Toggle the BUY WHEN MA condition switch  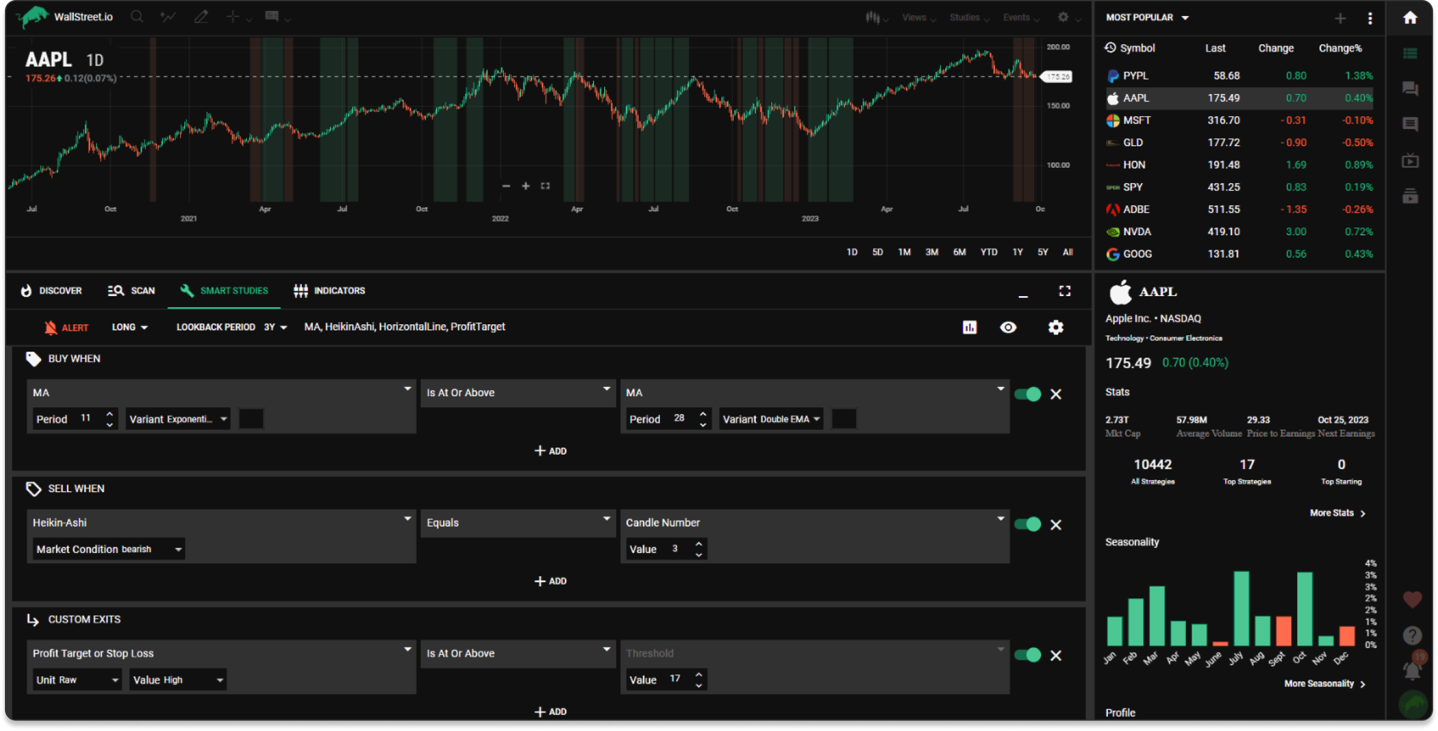pyautogui.click(x=1027, y=394)
